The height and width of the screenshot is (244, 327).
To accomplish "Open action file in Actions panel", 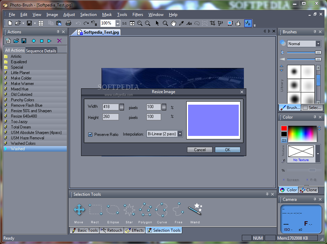I will pos(16,41).
